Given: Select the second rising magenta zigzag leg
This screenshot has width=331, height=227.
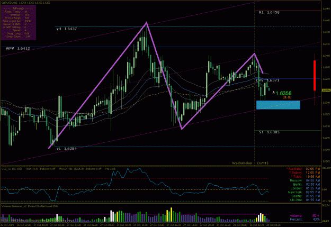Looking at the screenshot, I should point(218,92).
